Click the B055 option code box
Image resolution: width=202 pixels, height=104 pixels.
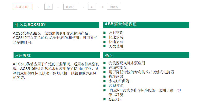click(x=114, y=7)
